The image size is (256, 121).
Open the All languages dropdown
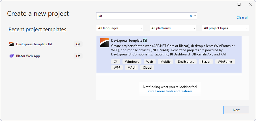click(120, 28)
